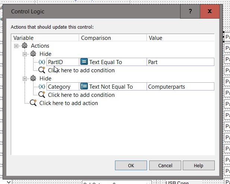
Task: Click the Cancel button
Action: click(x=165, y=165)
